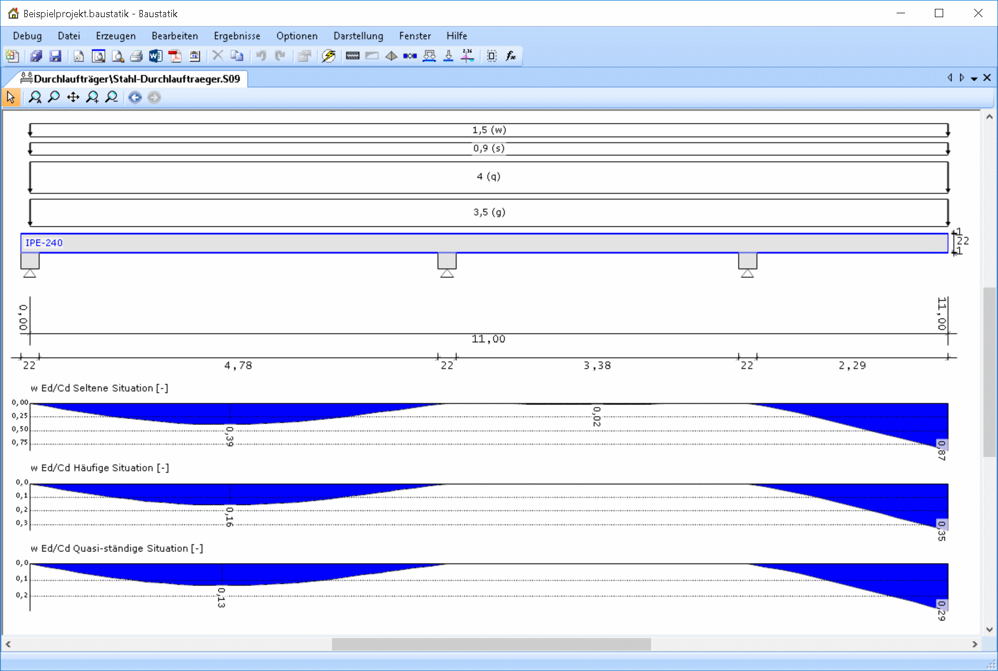The width and height of the screenshot is (998, 671).
Task: Open the print preview icon
Action: point(117,56)
